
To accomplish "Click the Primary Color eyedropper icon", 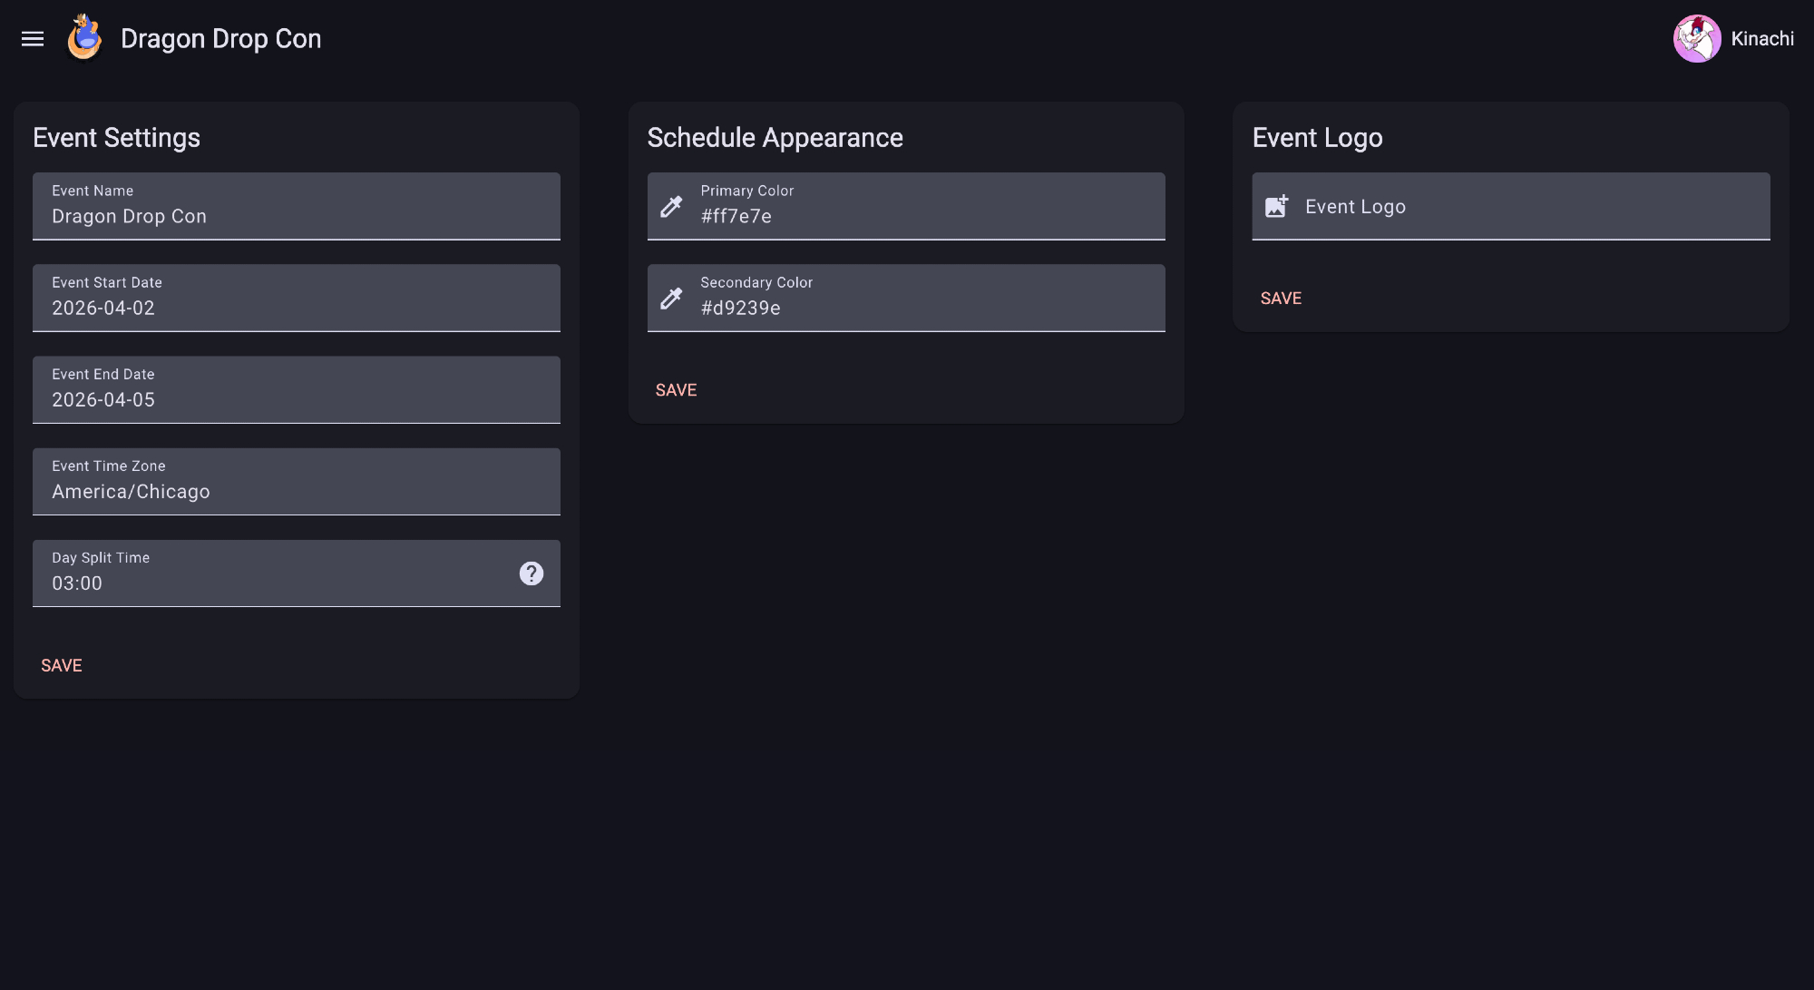I will (x=671, y=207).
